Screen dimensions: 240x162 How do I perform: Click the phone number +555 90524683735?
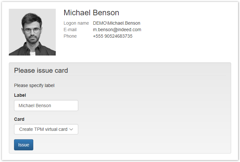tap(112, 36)
